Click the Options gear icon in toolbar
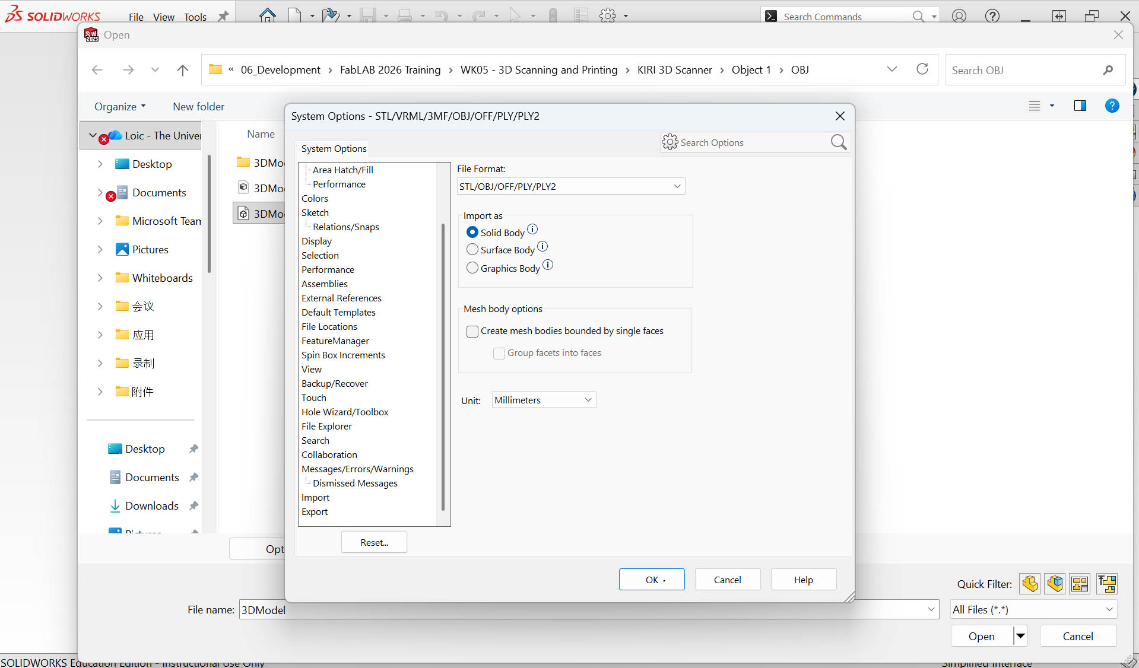Viewport: 1139px width, 668px height. pyautogui.click(x=608, y=15)
